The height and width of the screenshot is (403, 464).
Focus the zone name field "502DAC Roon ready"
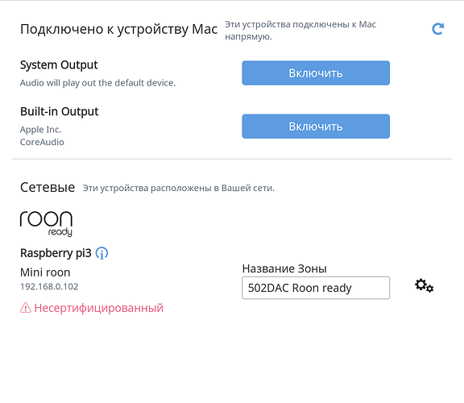pos(316,288)
